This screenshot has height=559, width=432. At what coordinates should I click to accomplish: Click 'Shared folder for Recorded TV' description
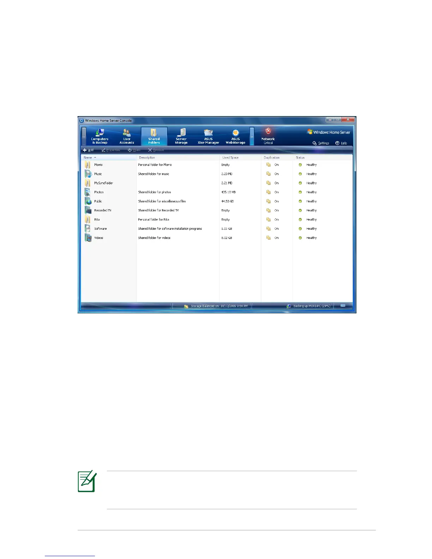[x=158, y=210]
